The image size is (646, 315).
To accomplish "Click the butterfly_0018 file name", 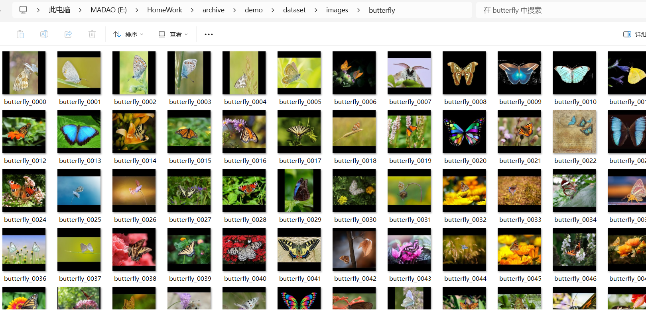I will pyautogui.click(x=355, y=161).
